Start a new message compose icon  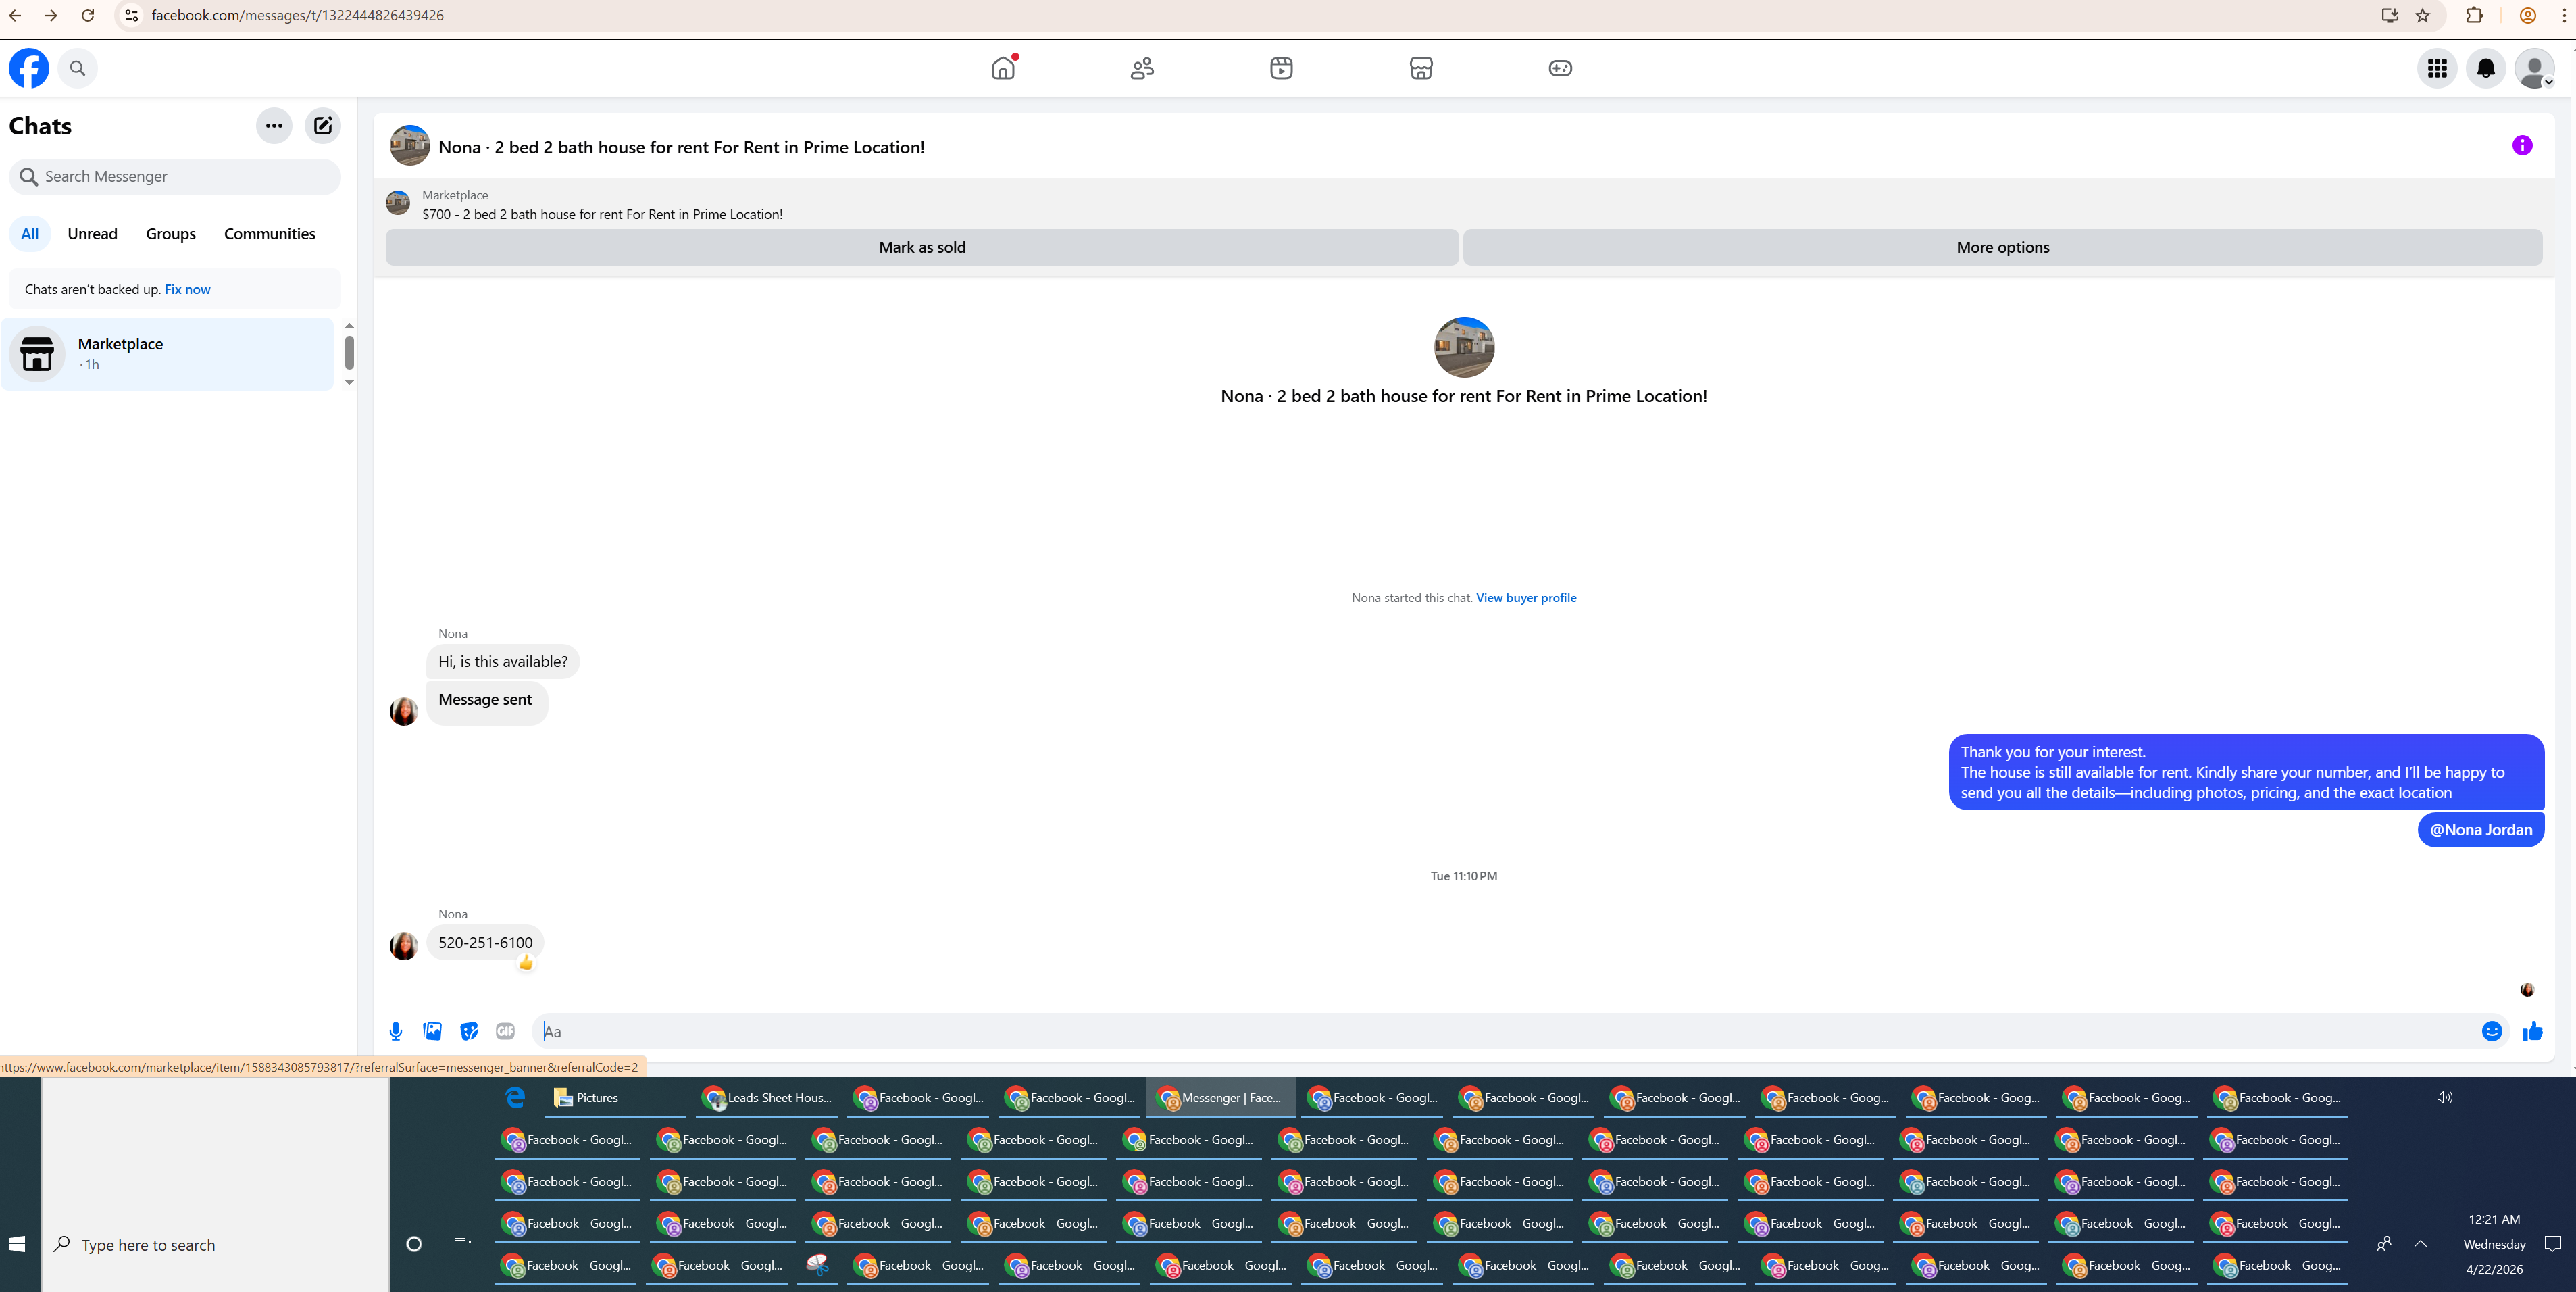322,126
